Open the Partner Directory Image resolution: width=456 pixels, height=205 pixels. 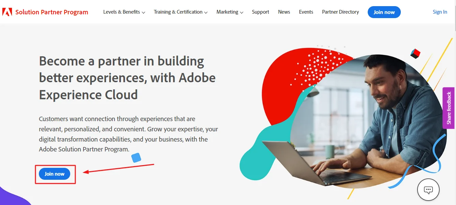340,12
